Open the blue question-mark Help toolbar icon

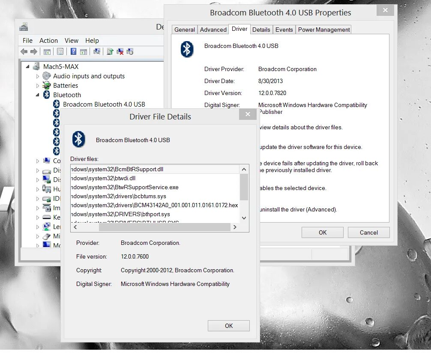(x=73, y=51)
